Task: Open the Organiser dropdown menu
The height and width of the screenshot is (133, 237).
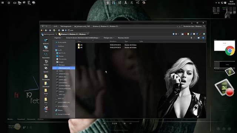Action: [x=59, y=38]
